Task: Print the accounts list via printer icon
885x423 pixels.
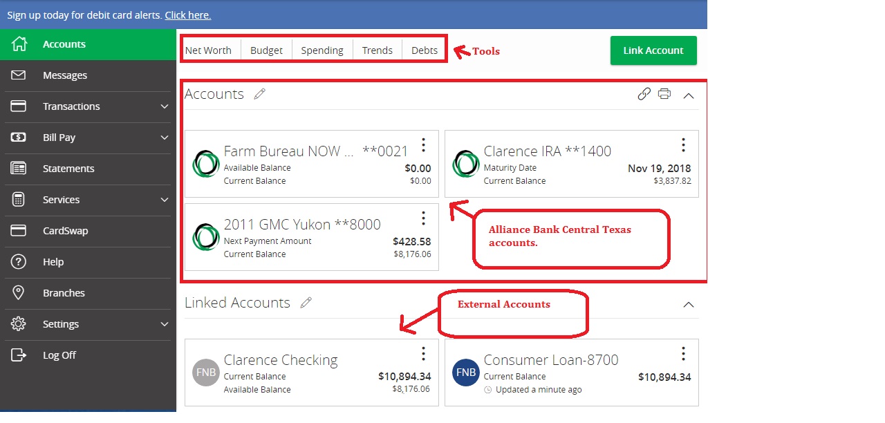Action: point(664,94)
